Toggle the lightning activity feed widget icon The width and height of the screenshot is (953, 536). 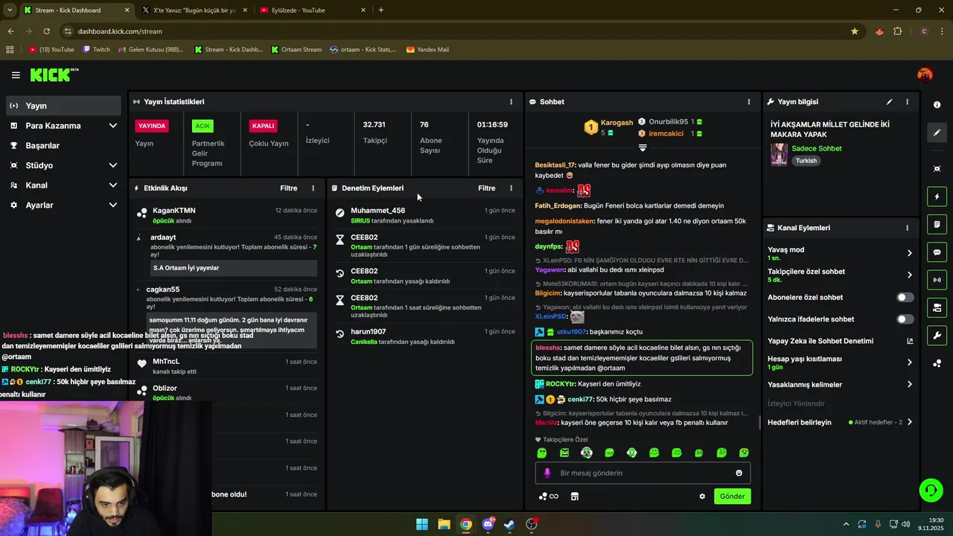click(x=937, y=197)
